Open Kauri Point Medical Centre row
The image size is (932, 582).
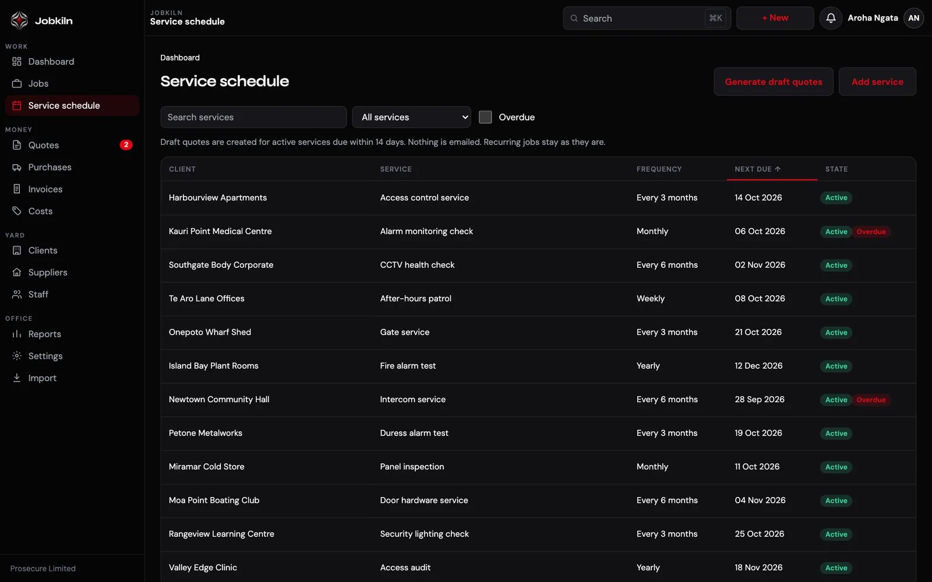pos(538,232)
